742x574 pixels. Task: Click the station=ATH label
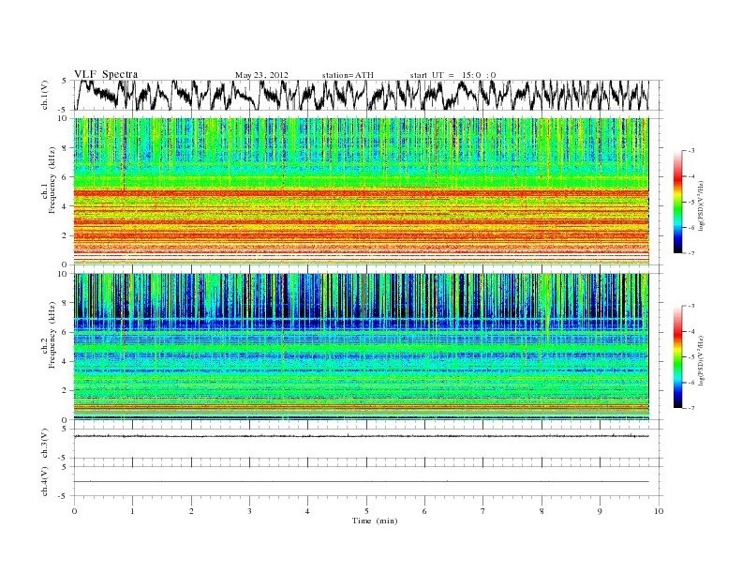pos(348,75)
